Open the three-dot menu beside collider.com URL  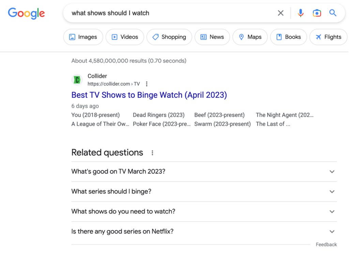click(147, 84)
